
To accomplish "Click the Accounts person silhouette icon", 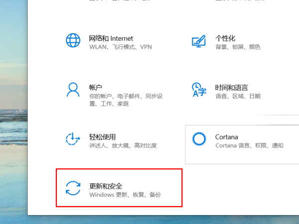I will click(73, 90).
